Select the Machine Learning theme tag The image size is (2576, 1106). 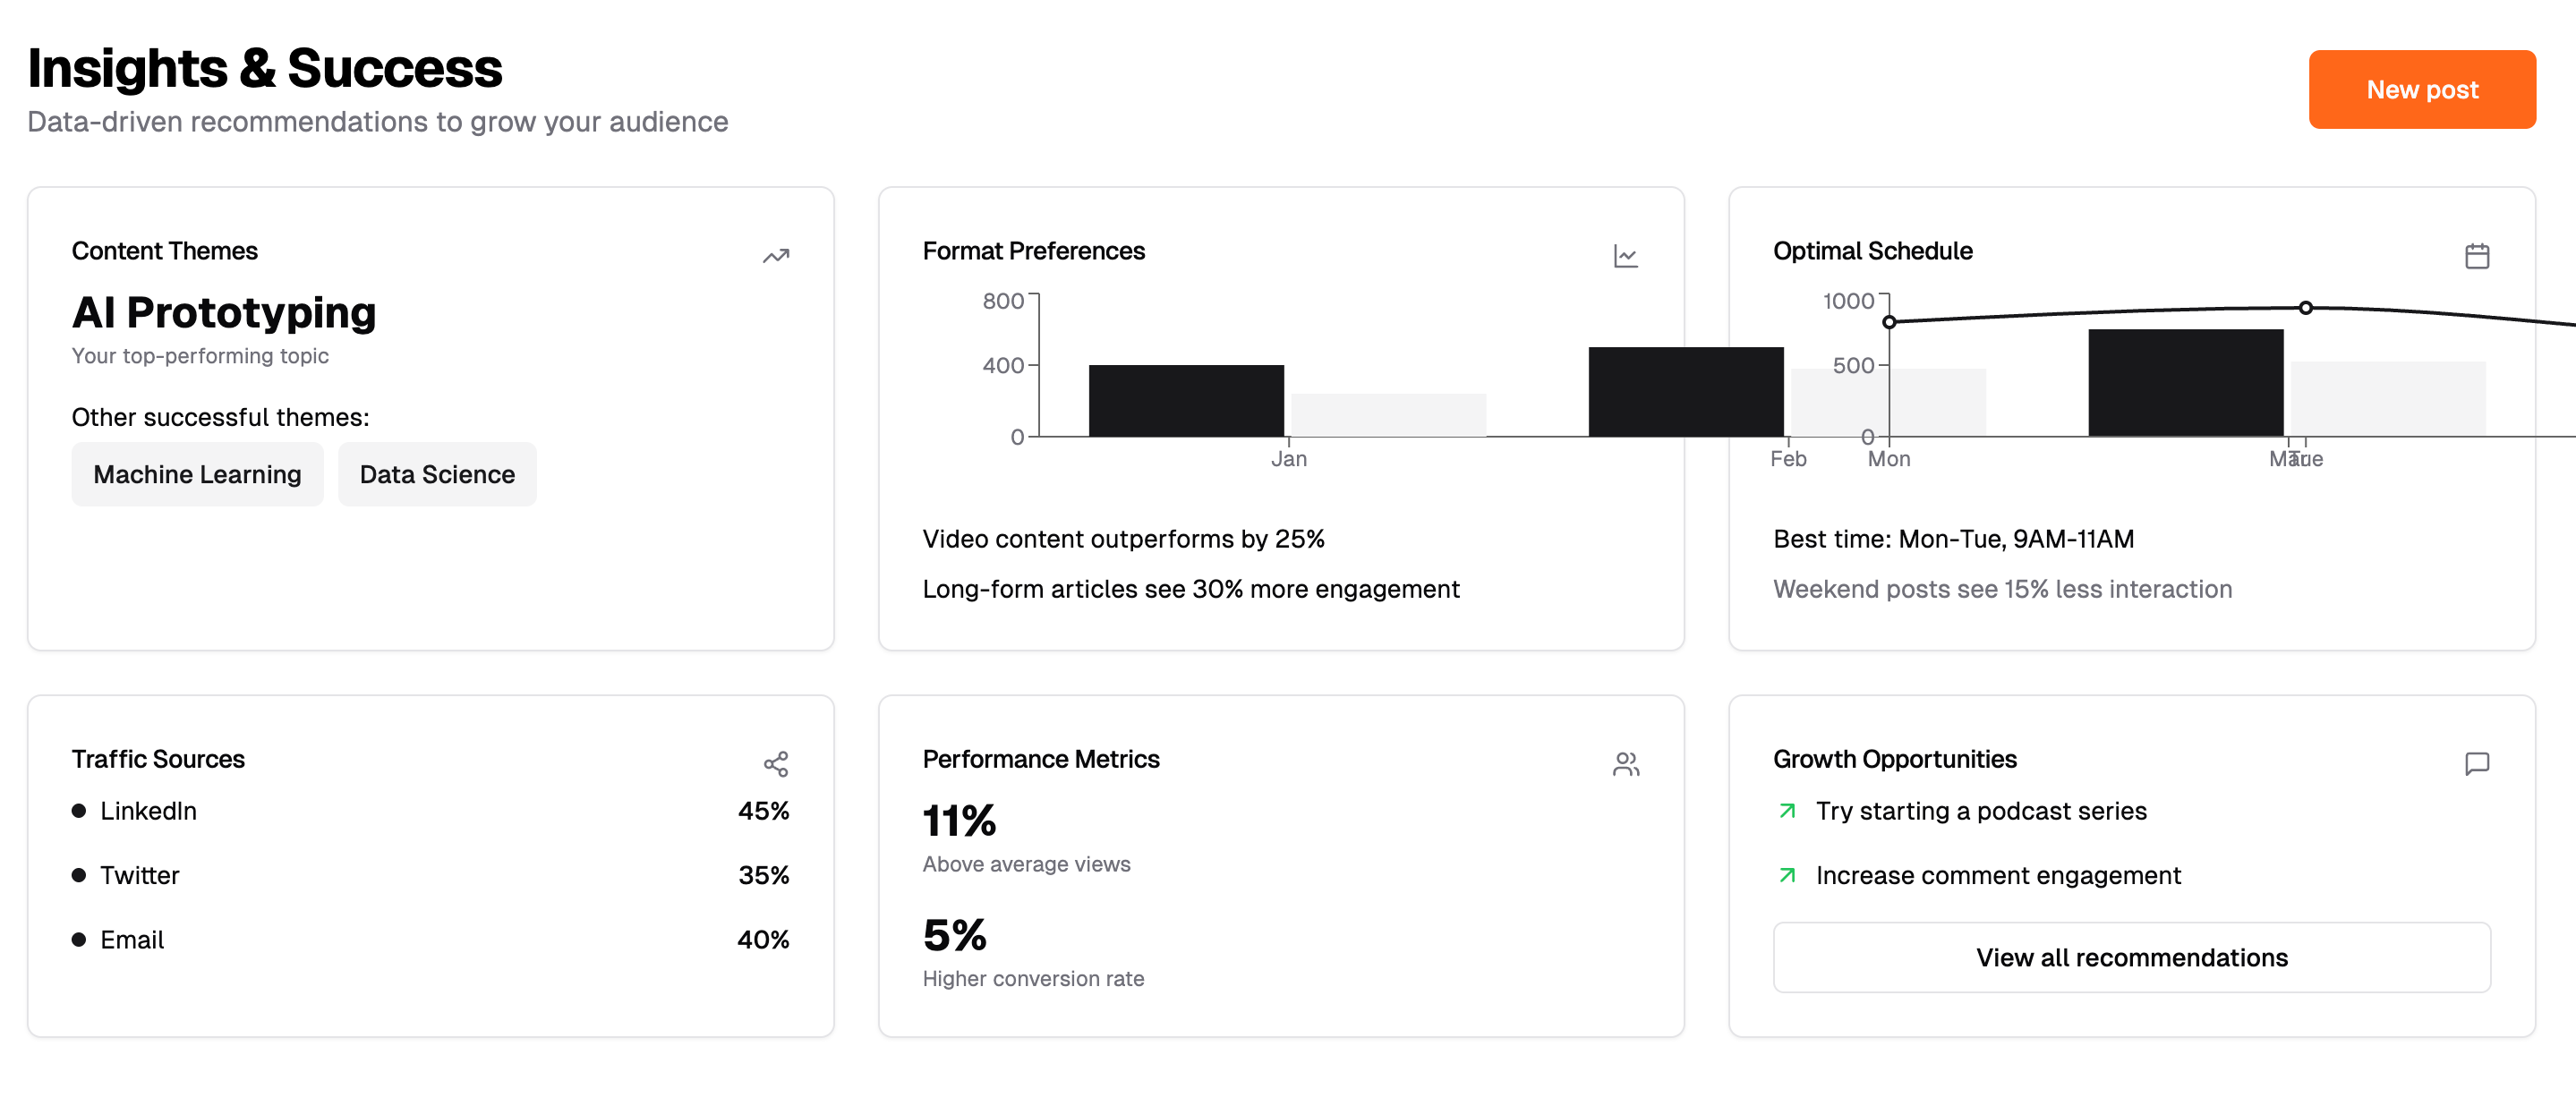click(x=197, y=474)
